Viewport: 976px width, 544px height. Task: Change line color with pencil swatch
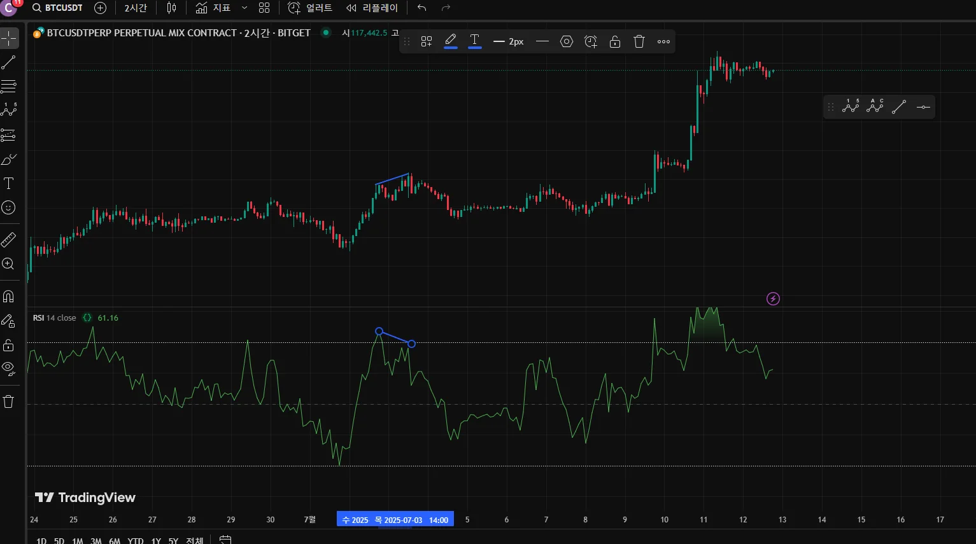coord(451,41)
